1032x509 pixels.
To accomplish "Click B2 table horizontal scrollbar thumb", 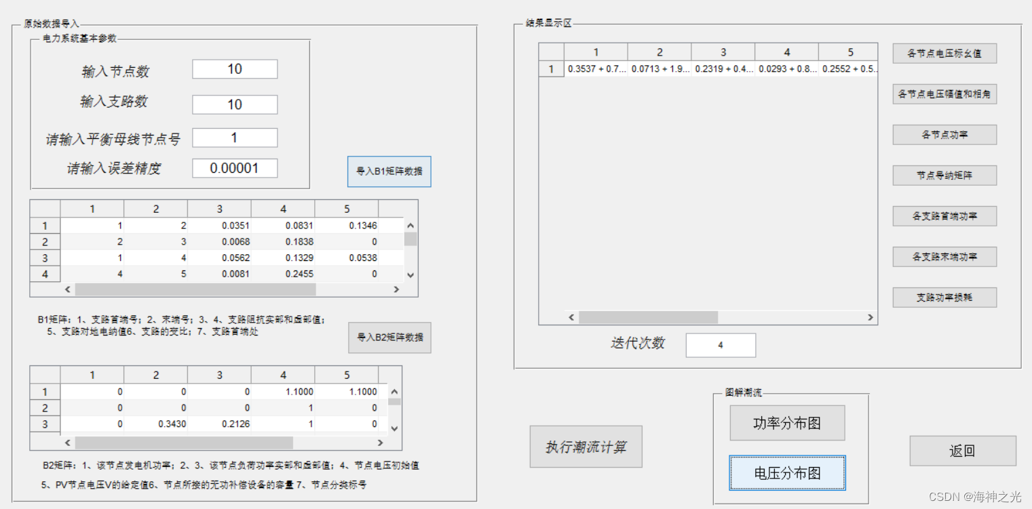I will click(184, 443).
